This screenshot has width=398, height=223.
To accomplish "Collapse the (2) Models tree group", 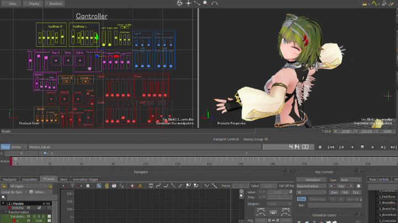I will [3, 203].
